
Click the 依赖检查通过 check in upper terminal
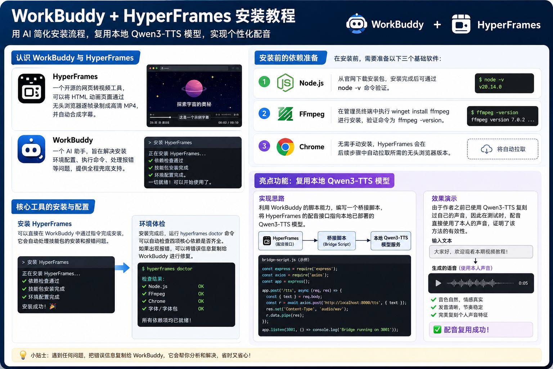(150, 160)
